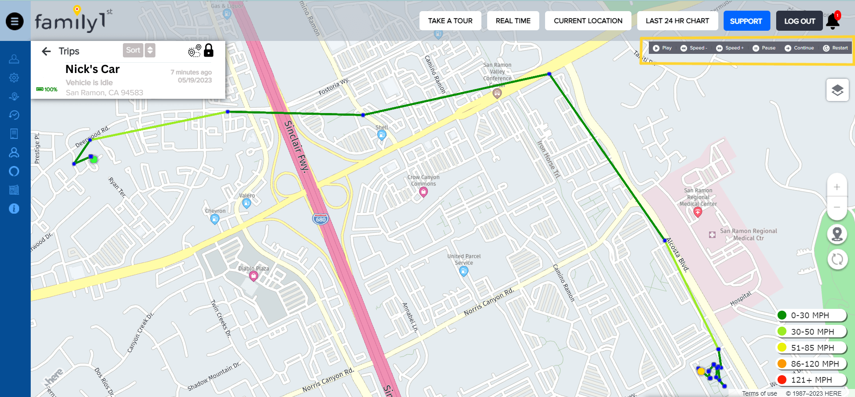Viewport: 855px width, 397px height.
Task: Refresh the map with circular arrows
Action: pos(837,259)
